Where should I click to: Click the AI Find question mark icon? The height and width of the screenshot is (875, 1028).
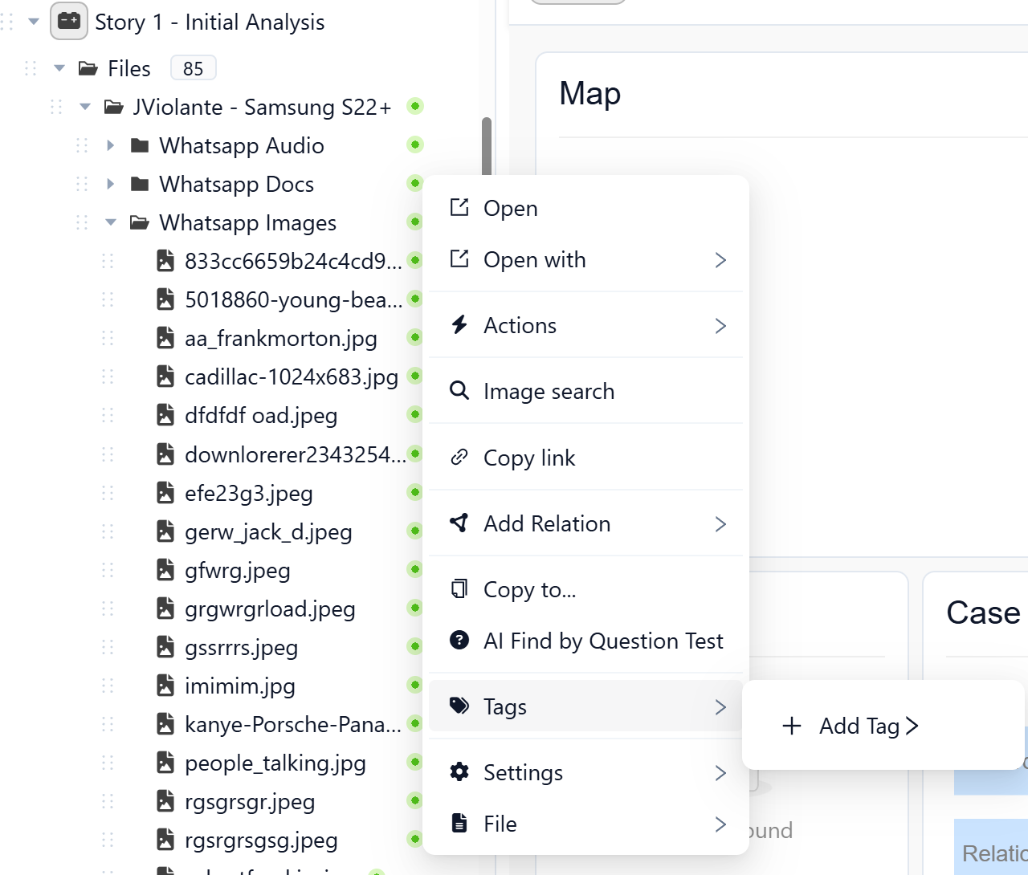click(x=459, y=641)
